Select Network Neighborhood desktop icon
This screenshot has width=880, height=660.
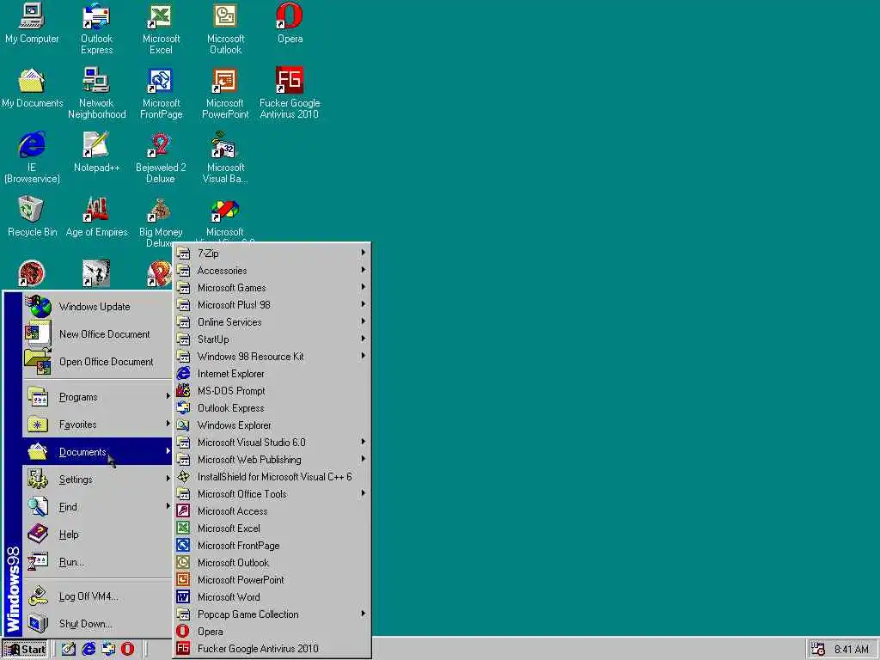[96, 93]
